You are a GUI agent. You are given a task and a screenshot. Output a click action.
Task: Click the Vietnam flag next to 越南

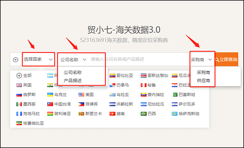(112, 114)
